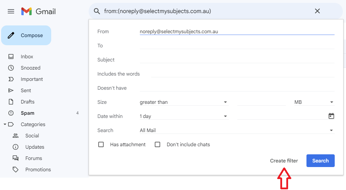Click the Updates info icon
The image size is (346, 190).
click(16, 147)
